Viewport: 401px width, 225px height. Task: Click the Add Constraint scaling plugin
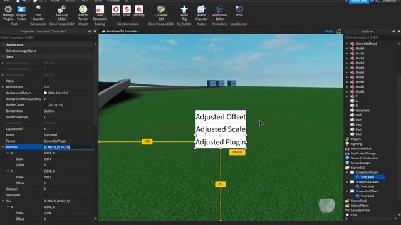click(100, 13)
